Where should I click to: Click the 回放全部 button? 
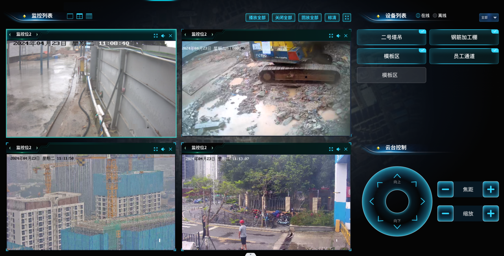coord(310,18)
